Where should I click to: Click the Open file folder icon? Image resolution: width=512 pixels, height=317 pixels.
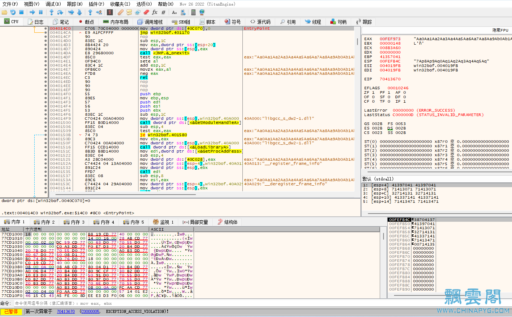pyautogui.click(x=4, y=12)
